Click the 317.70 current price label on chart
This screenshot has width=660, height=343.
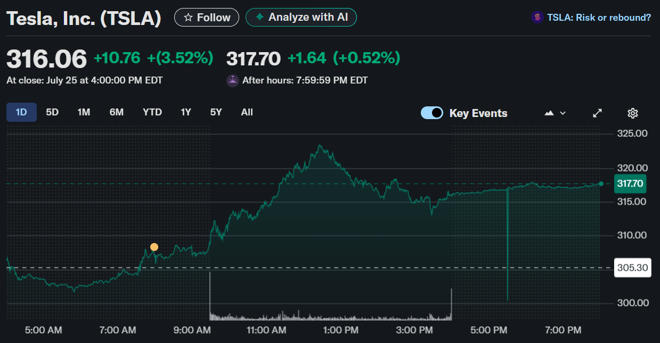[630, 184]
